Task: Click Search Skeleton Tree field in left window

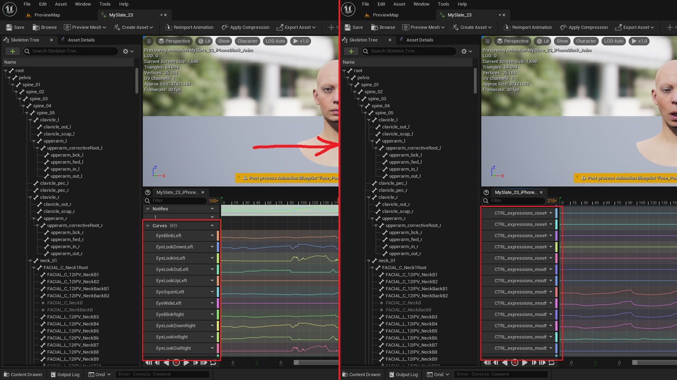Action: point(70,51)
